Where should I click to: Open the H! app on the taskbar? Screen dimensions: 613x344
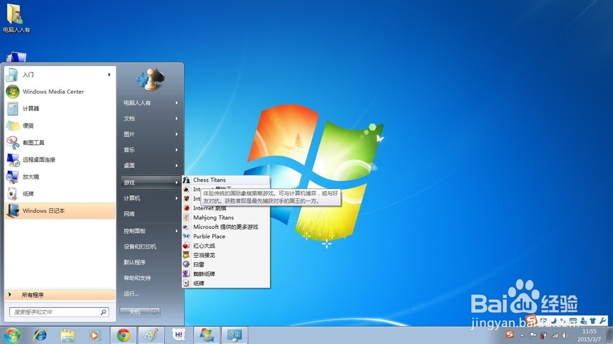point(178,335)
